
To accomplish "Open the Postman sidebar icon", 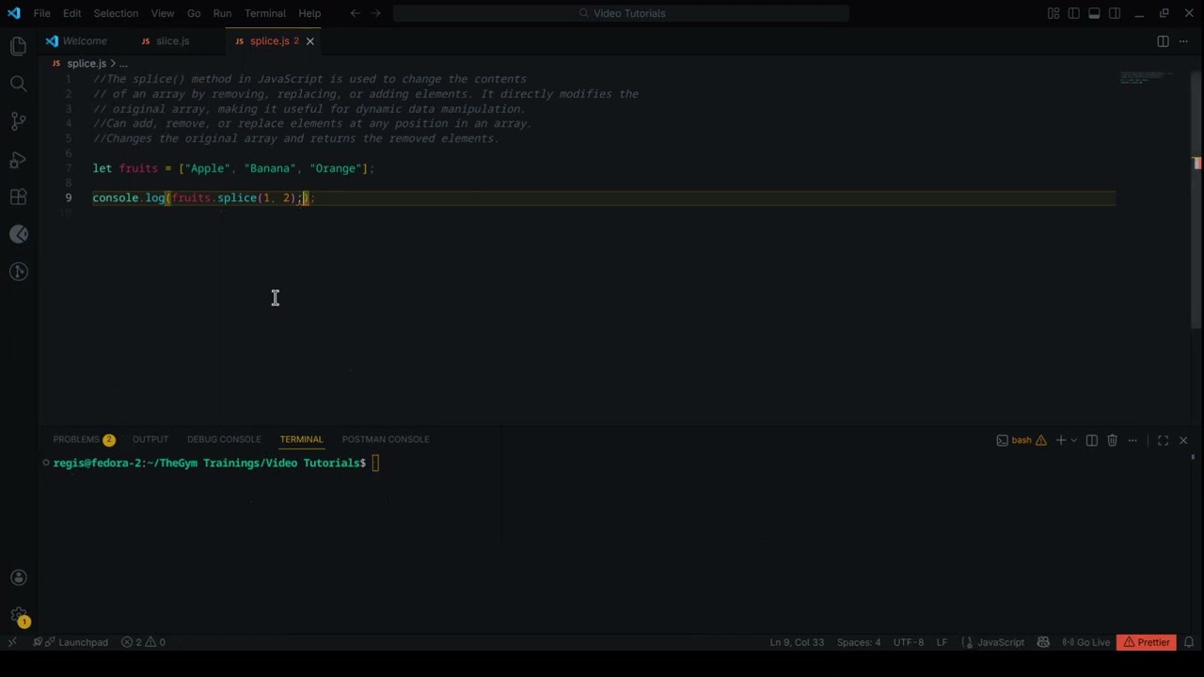I will click(18, 234).
